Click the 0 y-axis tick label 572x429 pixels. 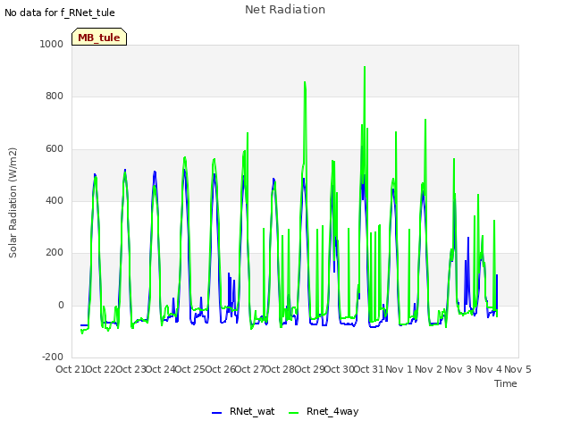click(61, 305)
